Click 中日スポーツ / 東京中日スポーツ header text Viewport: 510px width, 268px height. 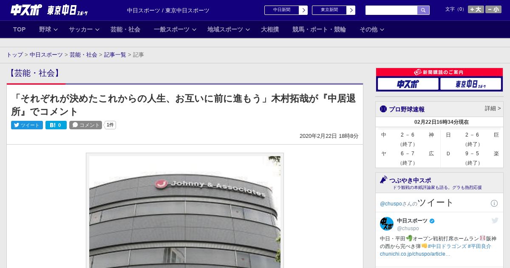(x=168, y=11)
